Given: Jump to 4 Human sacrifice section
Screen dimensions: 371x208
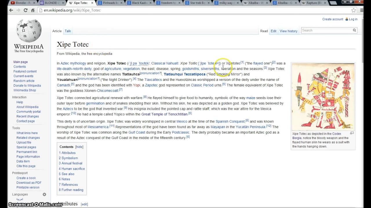Looking at the screenshot, I should click(x=72, y=169).
